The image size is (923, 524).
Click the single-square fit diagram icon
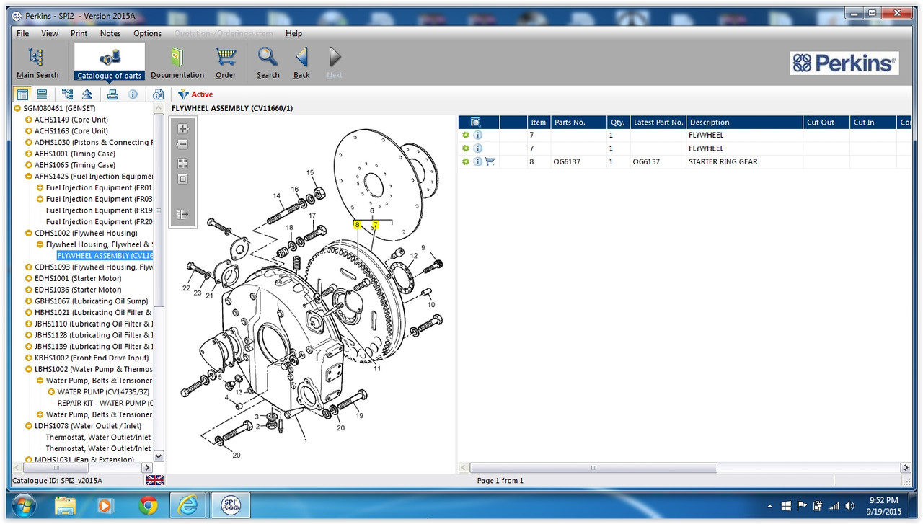click(x=182, y=179)
